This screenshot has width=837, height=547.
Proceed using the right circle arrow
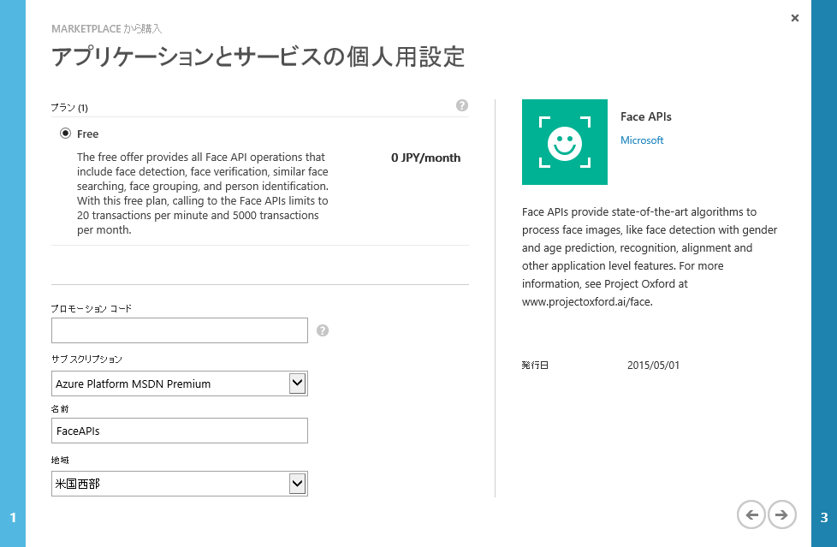tap(781, 514)
